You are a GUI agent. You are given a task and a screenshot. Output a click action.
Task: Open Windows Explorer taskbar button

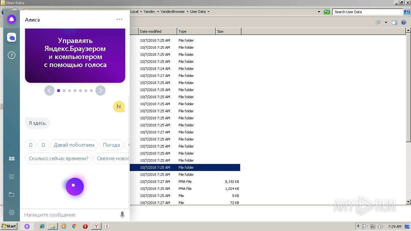(x=53, y=226)
